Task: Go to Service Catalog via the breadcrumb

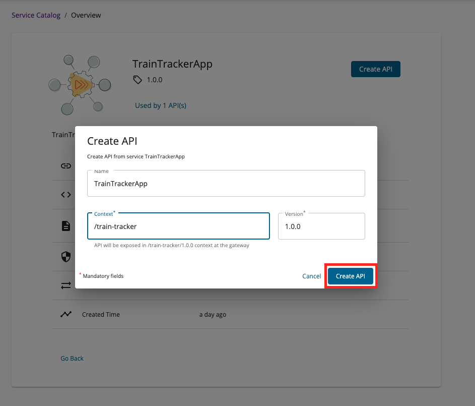Action: pyautogui.click(x=36, y=15)
